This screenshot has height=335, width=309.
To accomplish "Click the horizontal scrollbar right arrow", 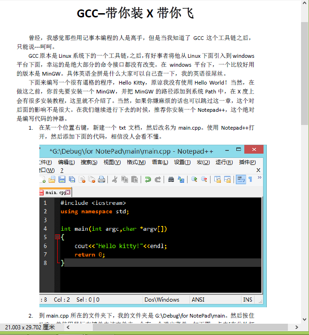I will (x=296, y=327).
